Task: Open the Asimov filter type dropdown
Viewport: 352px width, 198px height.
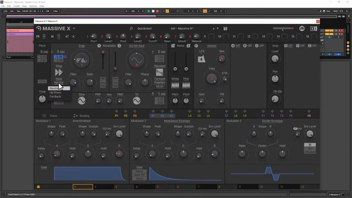Action: (211, 46)
